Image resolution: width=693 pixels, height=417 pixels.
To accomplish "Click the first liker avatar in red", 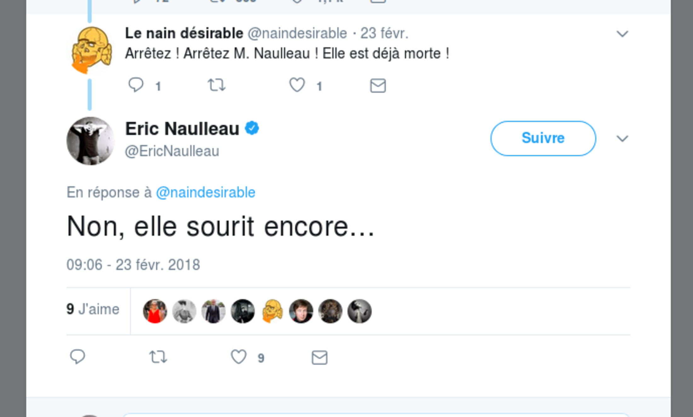I will pyautogui.click(x=155, y=311).
